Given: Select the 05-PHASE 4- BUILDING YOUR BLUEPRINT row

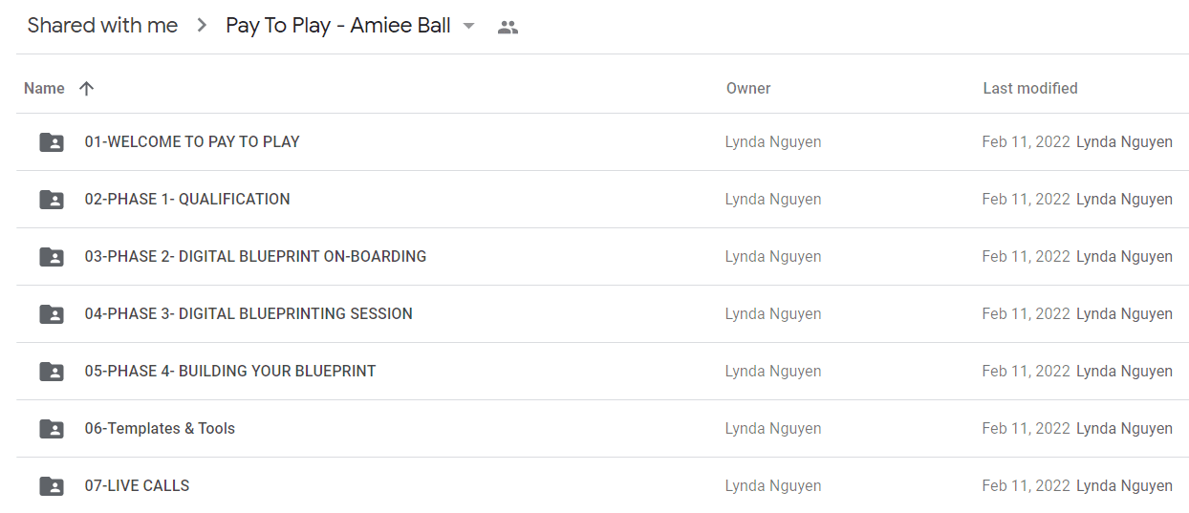Looking at the screenshot, I should [602, 372].
